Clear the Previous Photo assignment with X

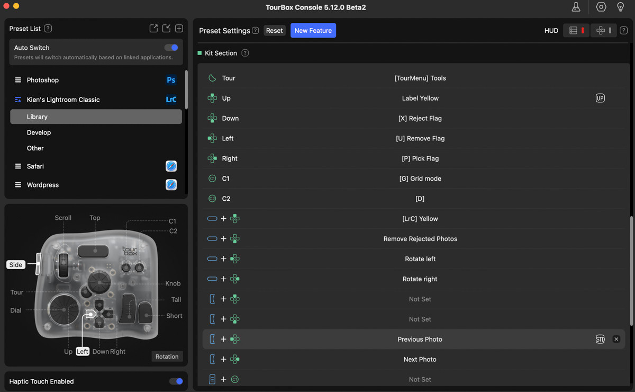pos(616,339)
